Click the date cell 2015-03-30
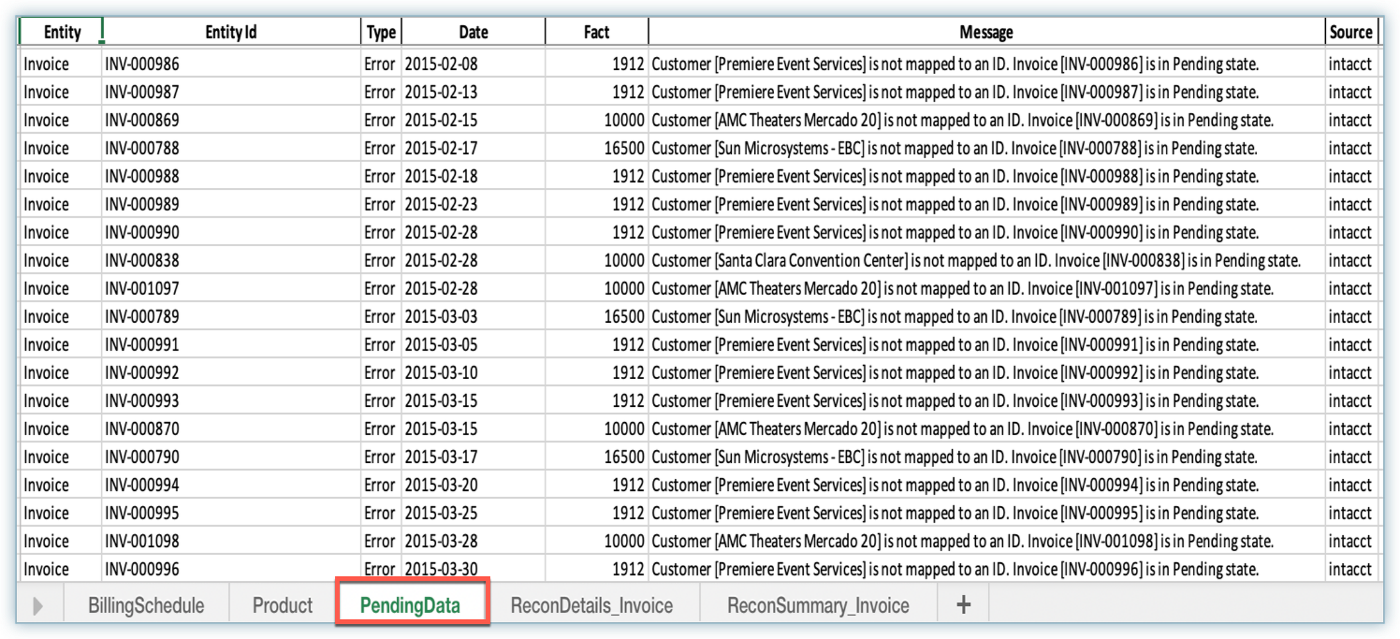The width and height of the screenshot is (1400, 639). click(441, 569)
